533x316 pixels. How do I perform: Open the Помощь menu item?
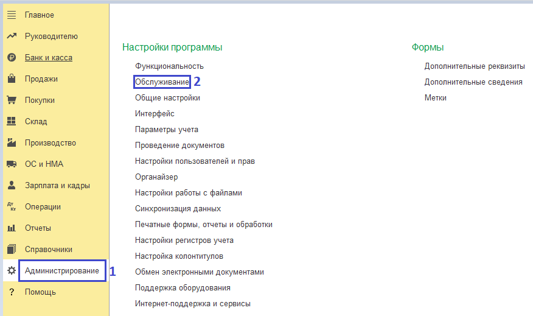(x=40, y=292)
